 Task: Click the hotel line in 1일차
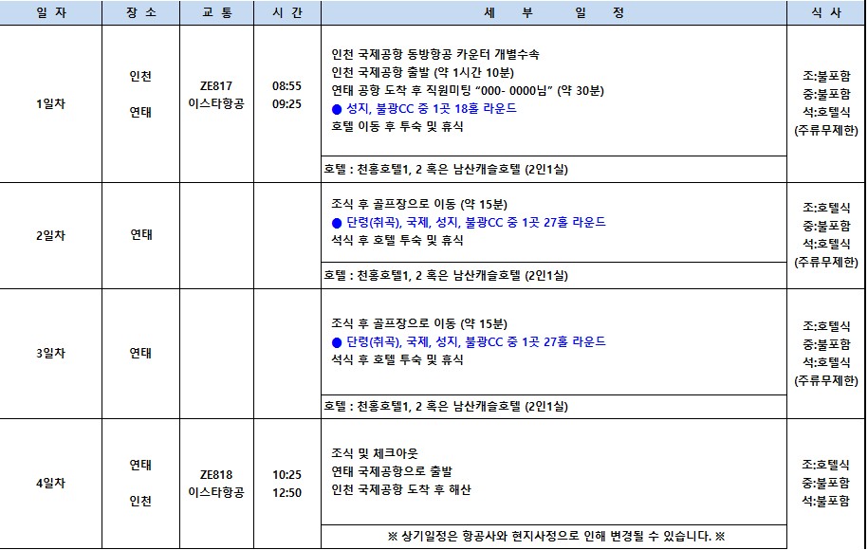click(x=446, y=170)
